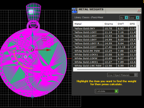Click the white circle gumball handle
Screen dimensions: 144x108
(25, 57)
